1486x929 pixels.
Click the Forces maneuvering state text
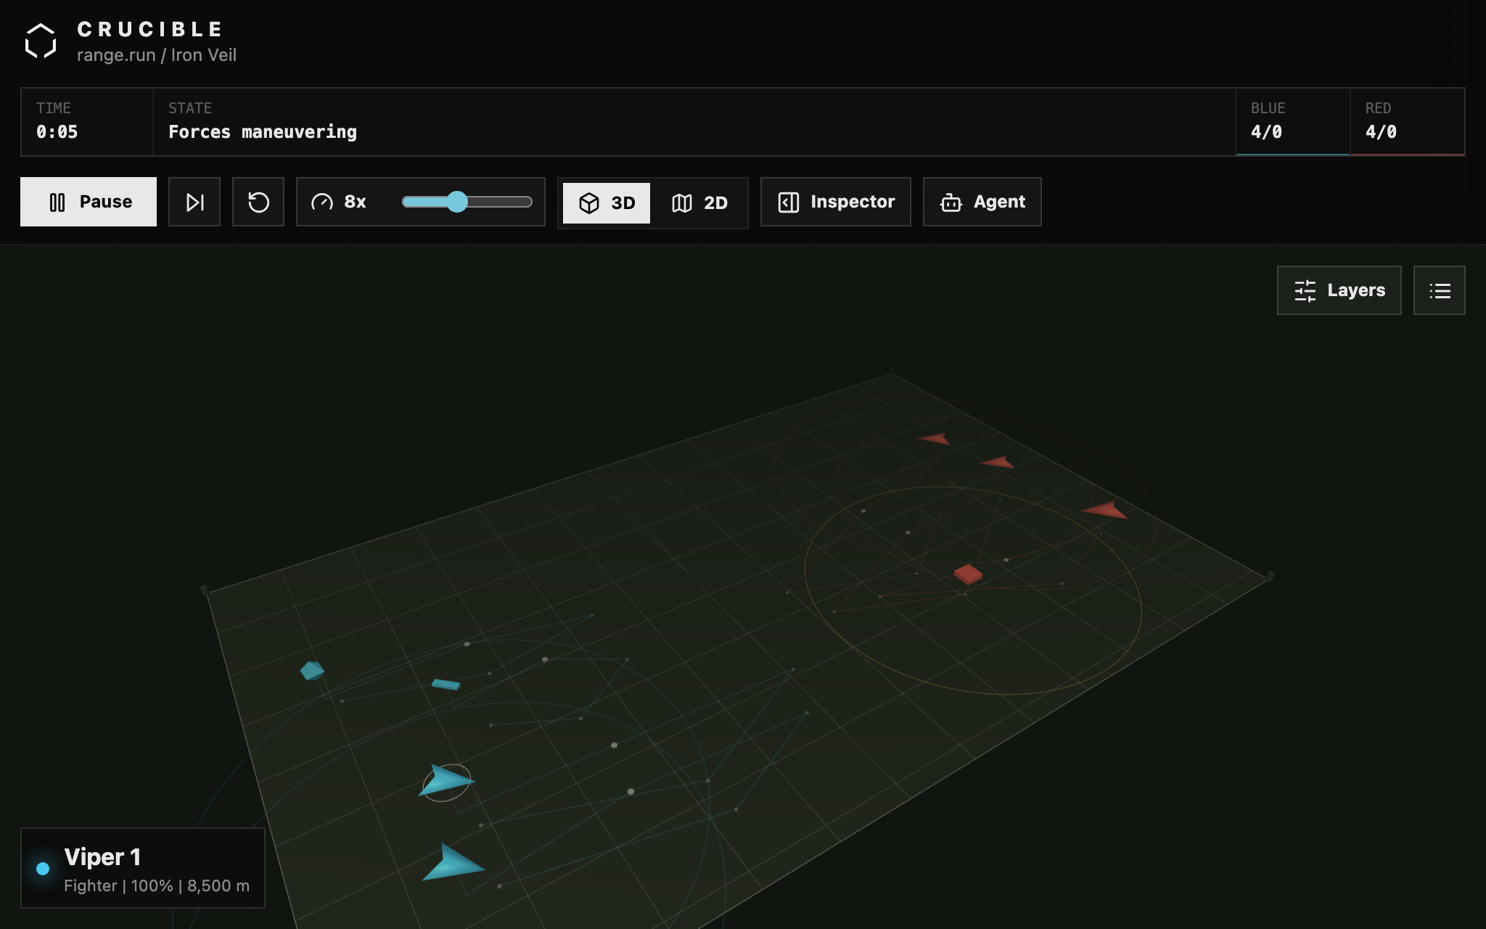point(263,132)
